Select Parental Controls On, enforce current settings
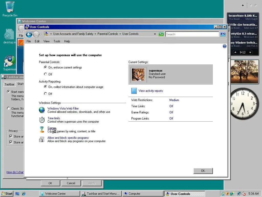The width and height of the screenshot is (262, 197). pyautogui.click(x=46, y=67)
